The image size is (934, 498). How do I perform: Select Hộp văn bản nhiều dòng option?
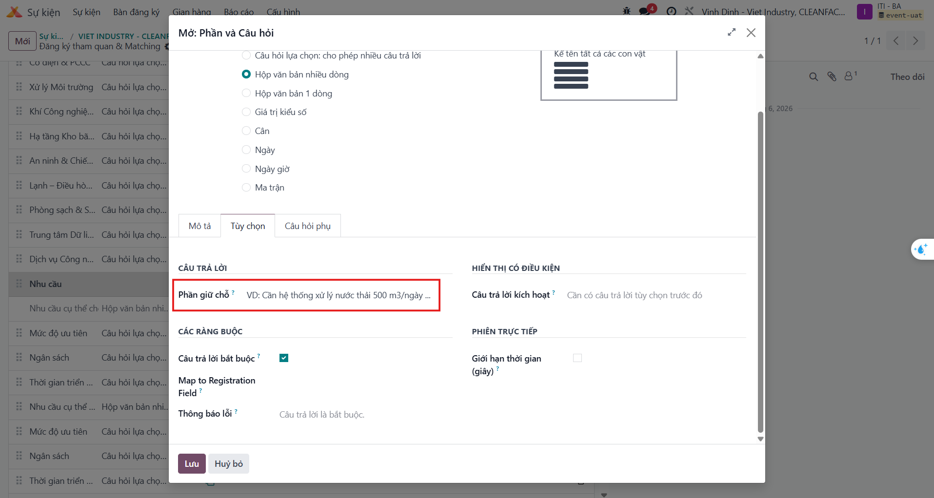pos(246,74)
